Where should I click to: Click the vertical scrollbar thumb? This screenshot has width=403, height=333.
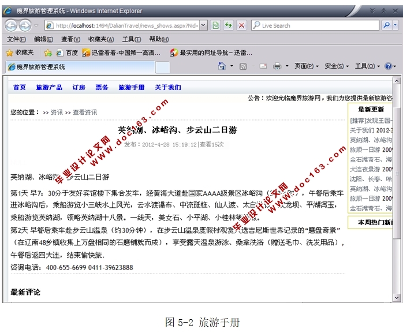(x=397, y=174)
